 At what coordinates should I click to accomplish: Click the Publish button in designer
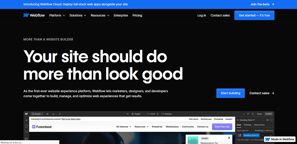(268, 114)
